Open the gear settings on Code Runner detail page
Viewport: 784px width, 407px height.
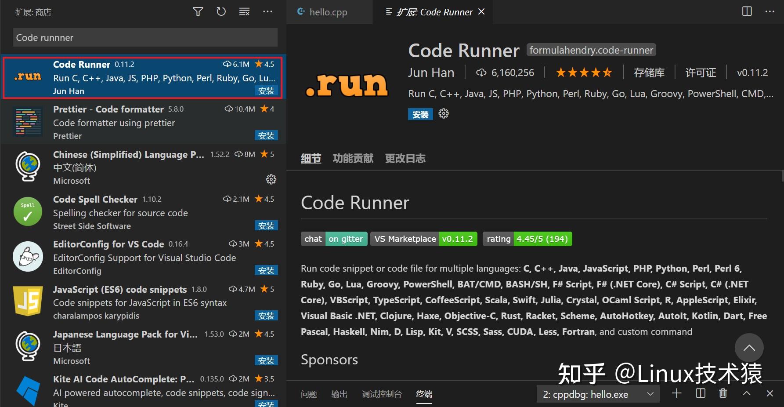(443, 113)
